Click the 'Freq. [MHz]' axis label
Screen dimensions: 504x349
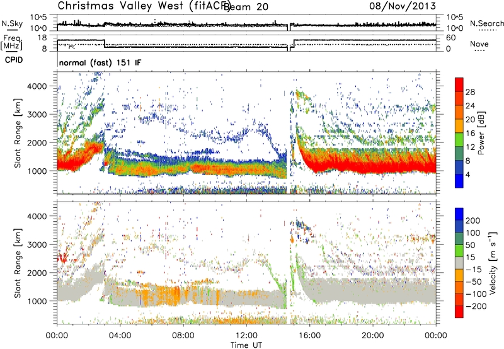[11, 43]
